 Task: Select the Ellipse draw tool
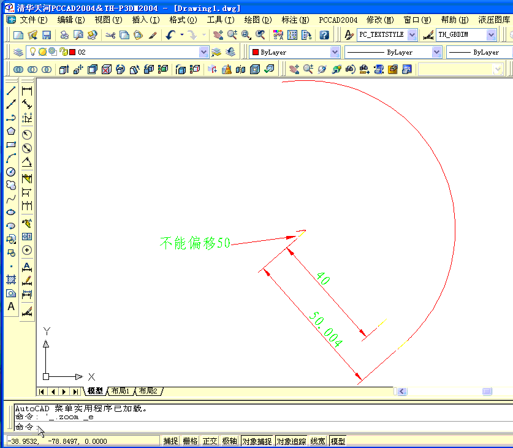pos(11,213)
